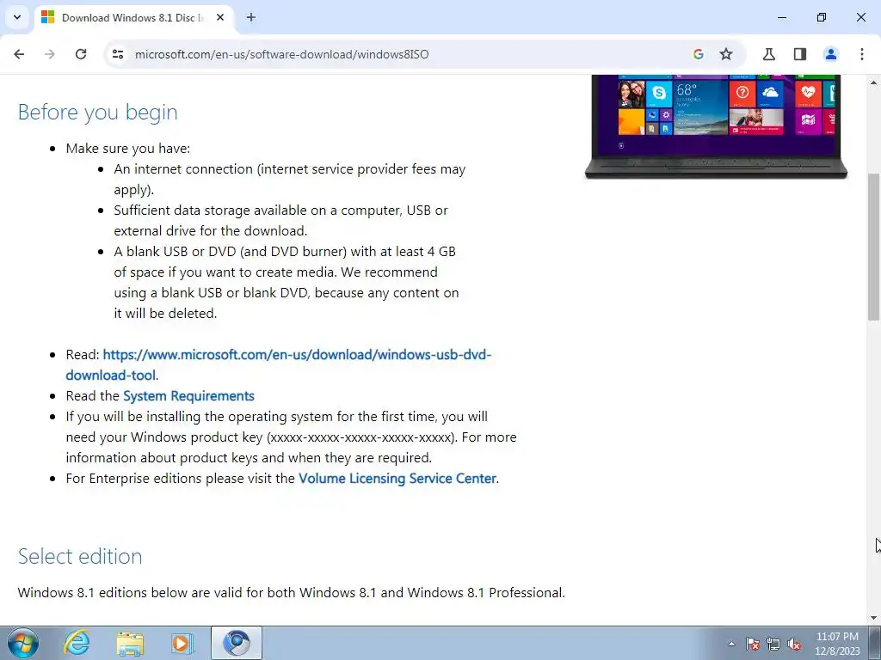The height and width of the screenshot is (660, 881).
Task: Click 'Sufficient data storage available' bullet
Action: coord(281,221)
